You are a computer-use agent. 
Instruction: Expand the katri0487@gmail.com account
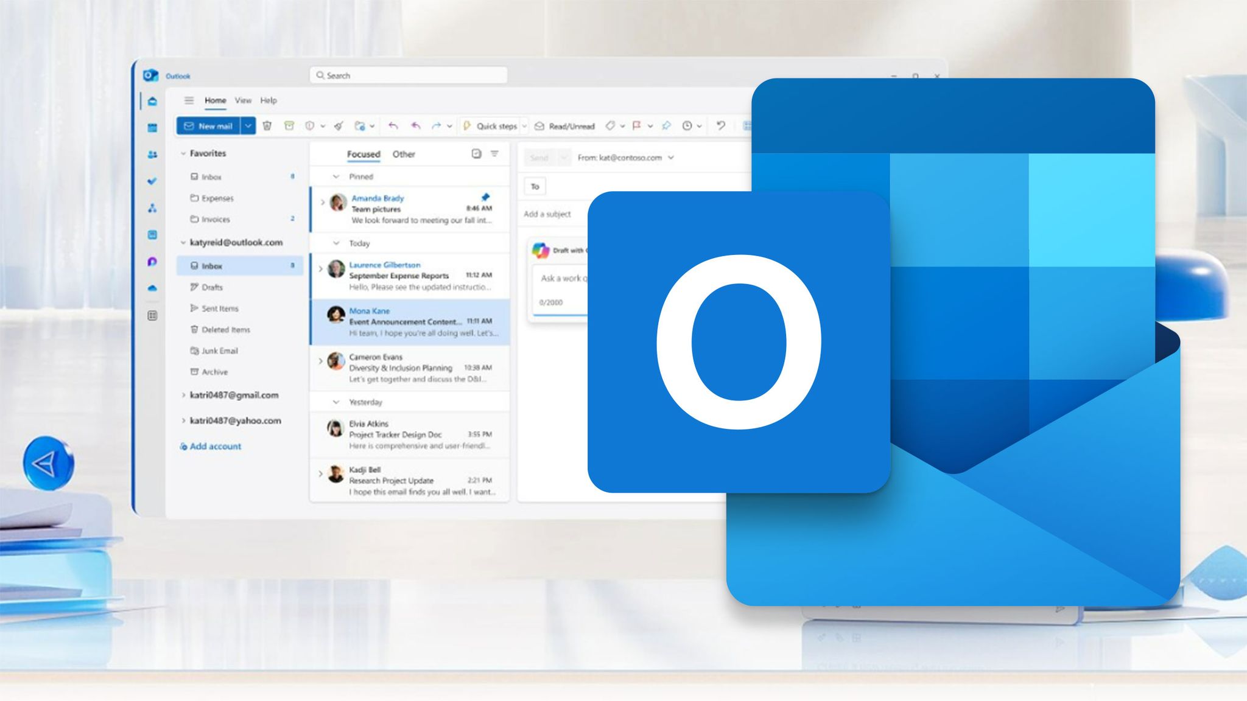[x=183, y=395]
